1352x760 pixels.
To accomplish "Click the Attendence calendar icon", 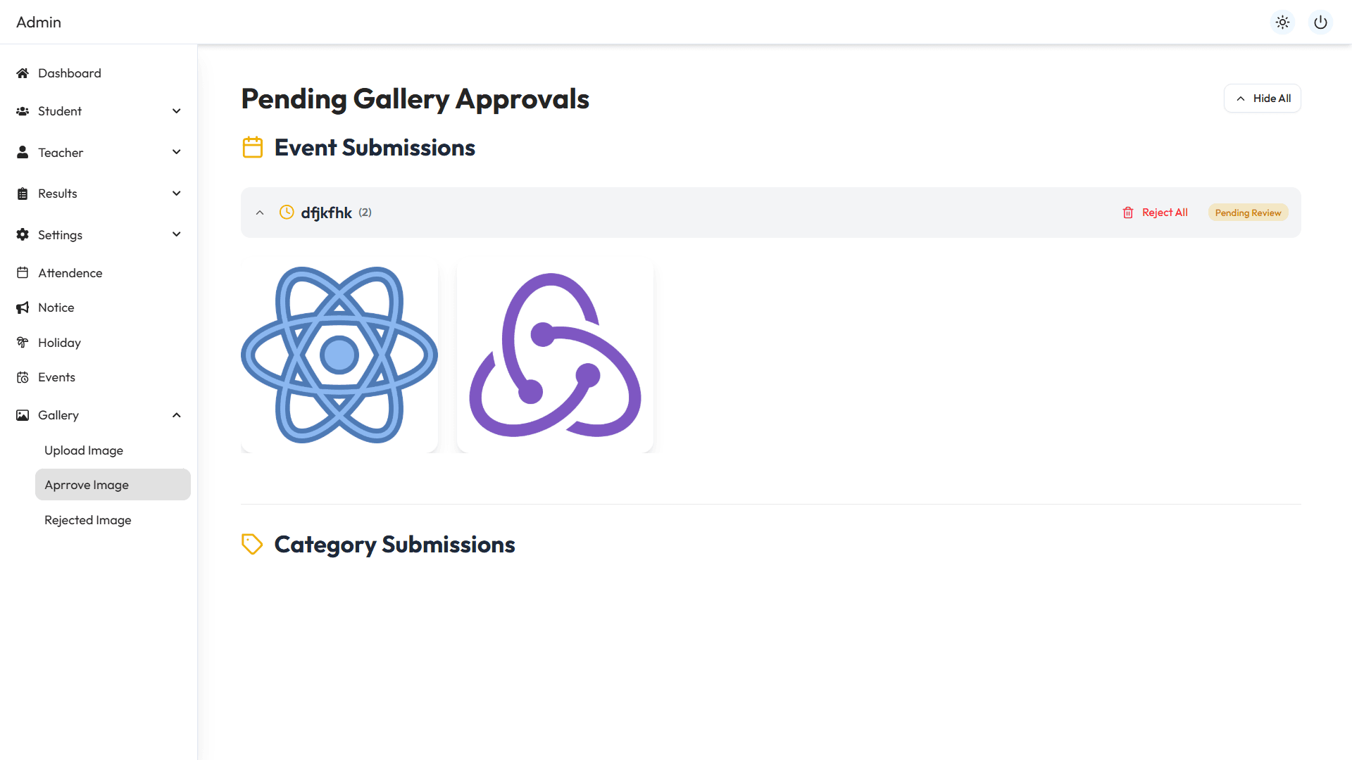I will [x=23, y=273].
